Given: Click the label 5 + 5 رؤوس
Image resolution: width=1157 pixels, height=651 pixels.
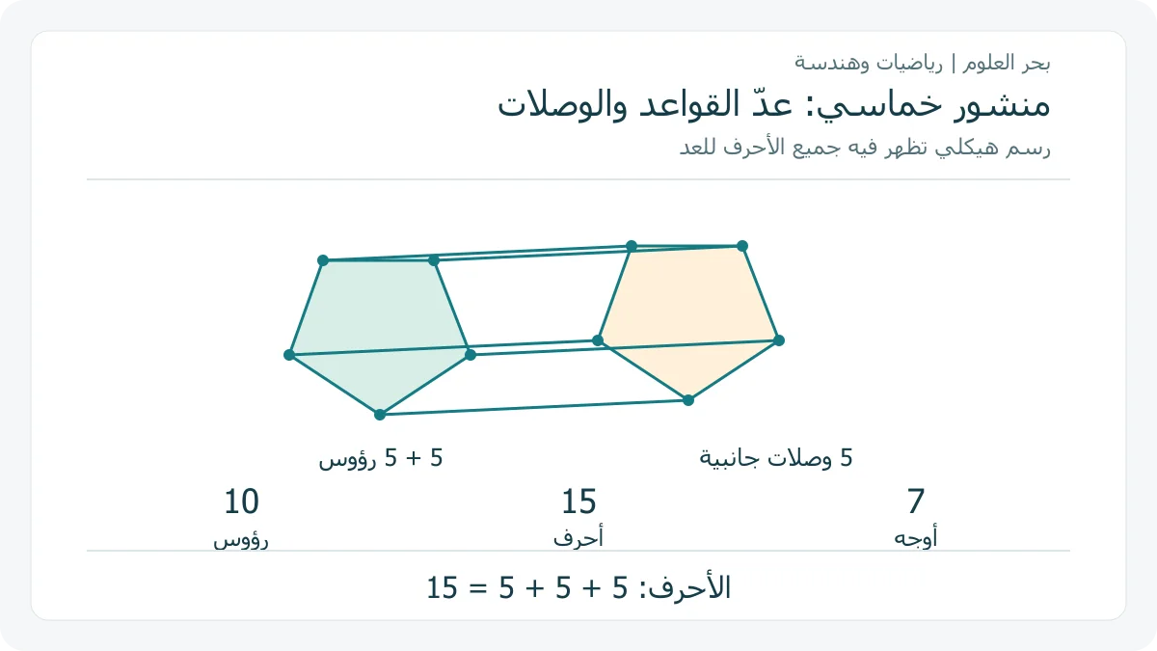Looking at the screenshot, I should click(381, 458).
